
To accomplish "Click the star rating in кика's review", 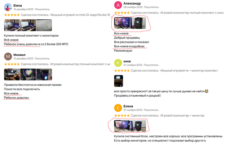I will click(x=122, y=70).
